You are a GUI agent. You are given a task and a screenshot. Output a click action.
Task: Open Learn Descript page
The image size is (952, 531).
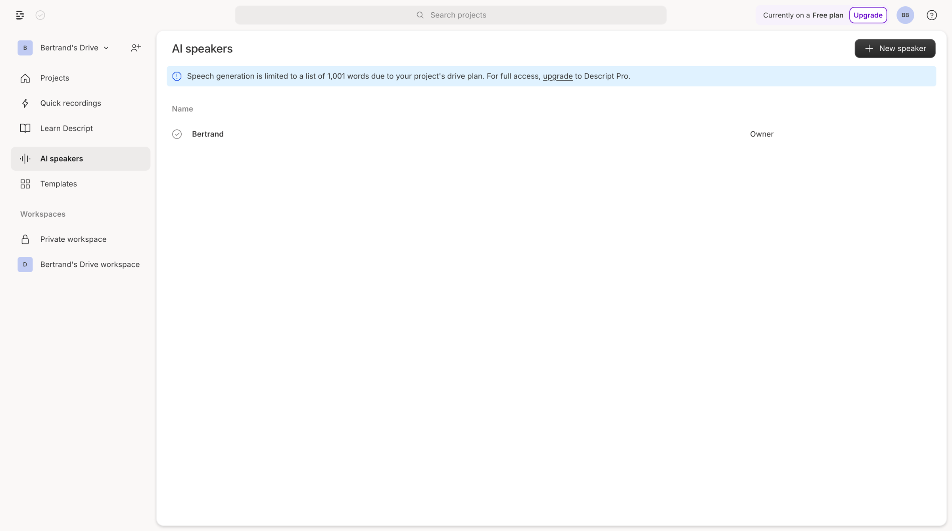pos(81,128)
